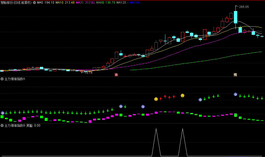Click the large cyan candlestick at the 285.05 peak

236,17
